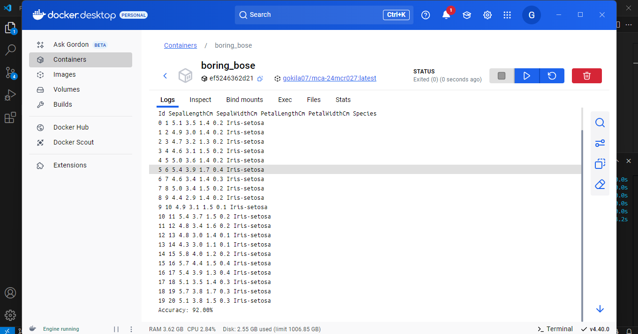Screen dimensions: 638x334
Task: Click the Accuracy: 92.00% log line
Action: tap(186, 310)
